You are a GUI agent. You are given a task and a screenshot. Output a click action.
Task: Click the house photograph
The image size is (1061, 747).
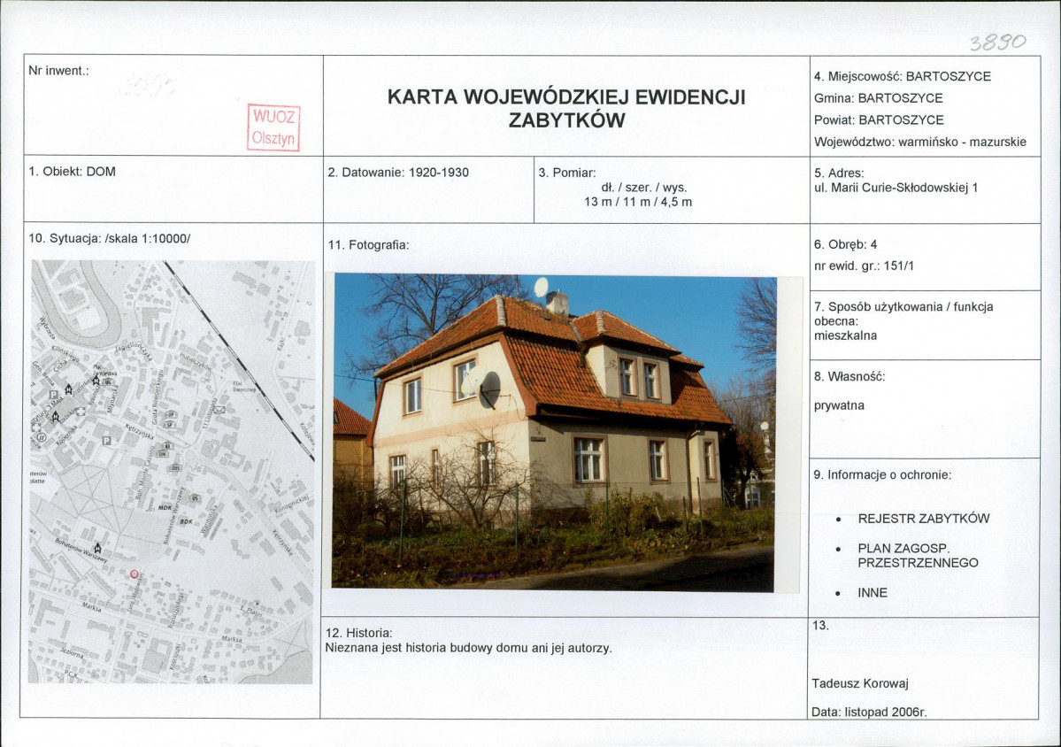pyautogui.click(x=554, y=433)
